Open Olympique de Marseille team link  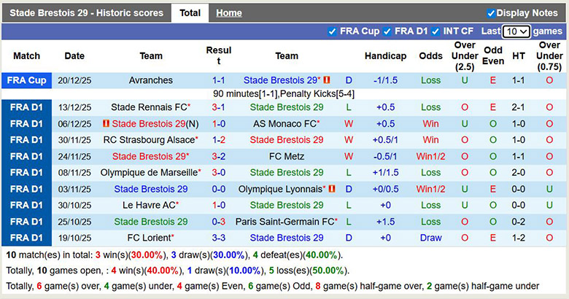[149, 173]
